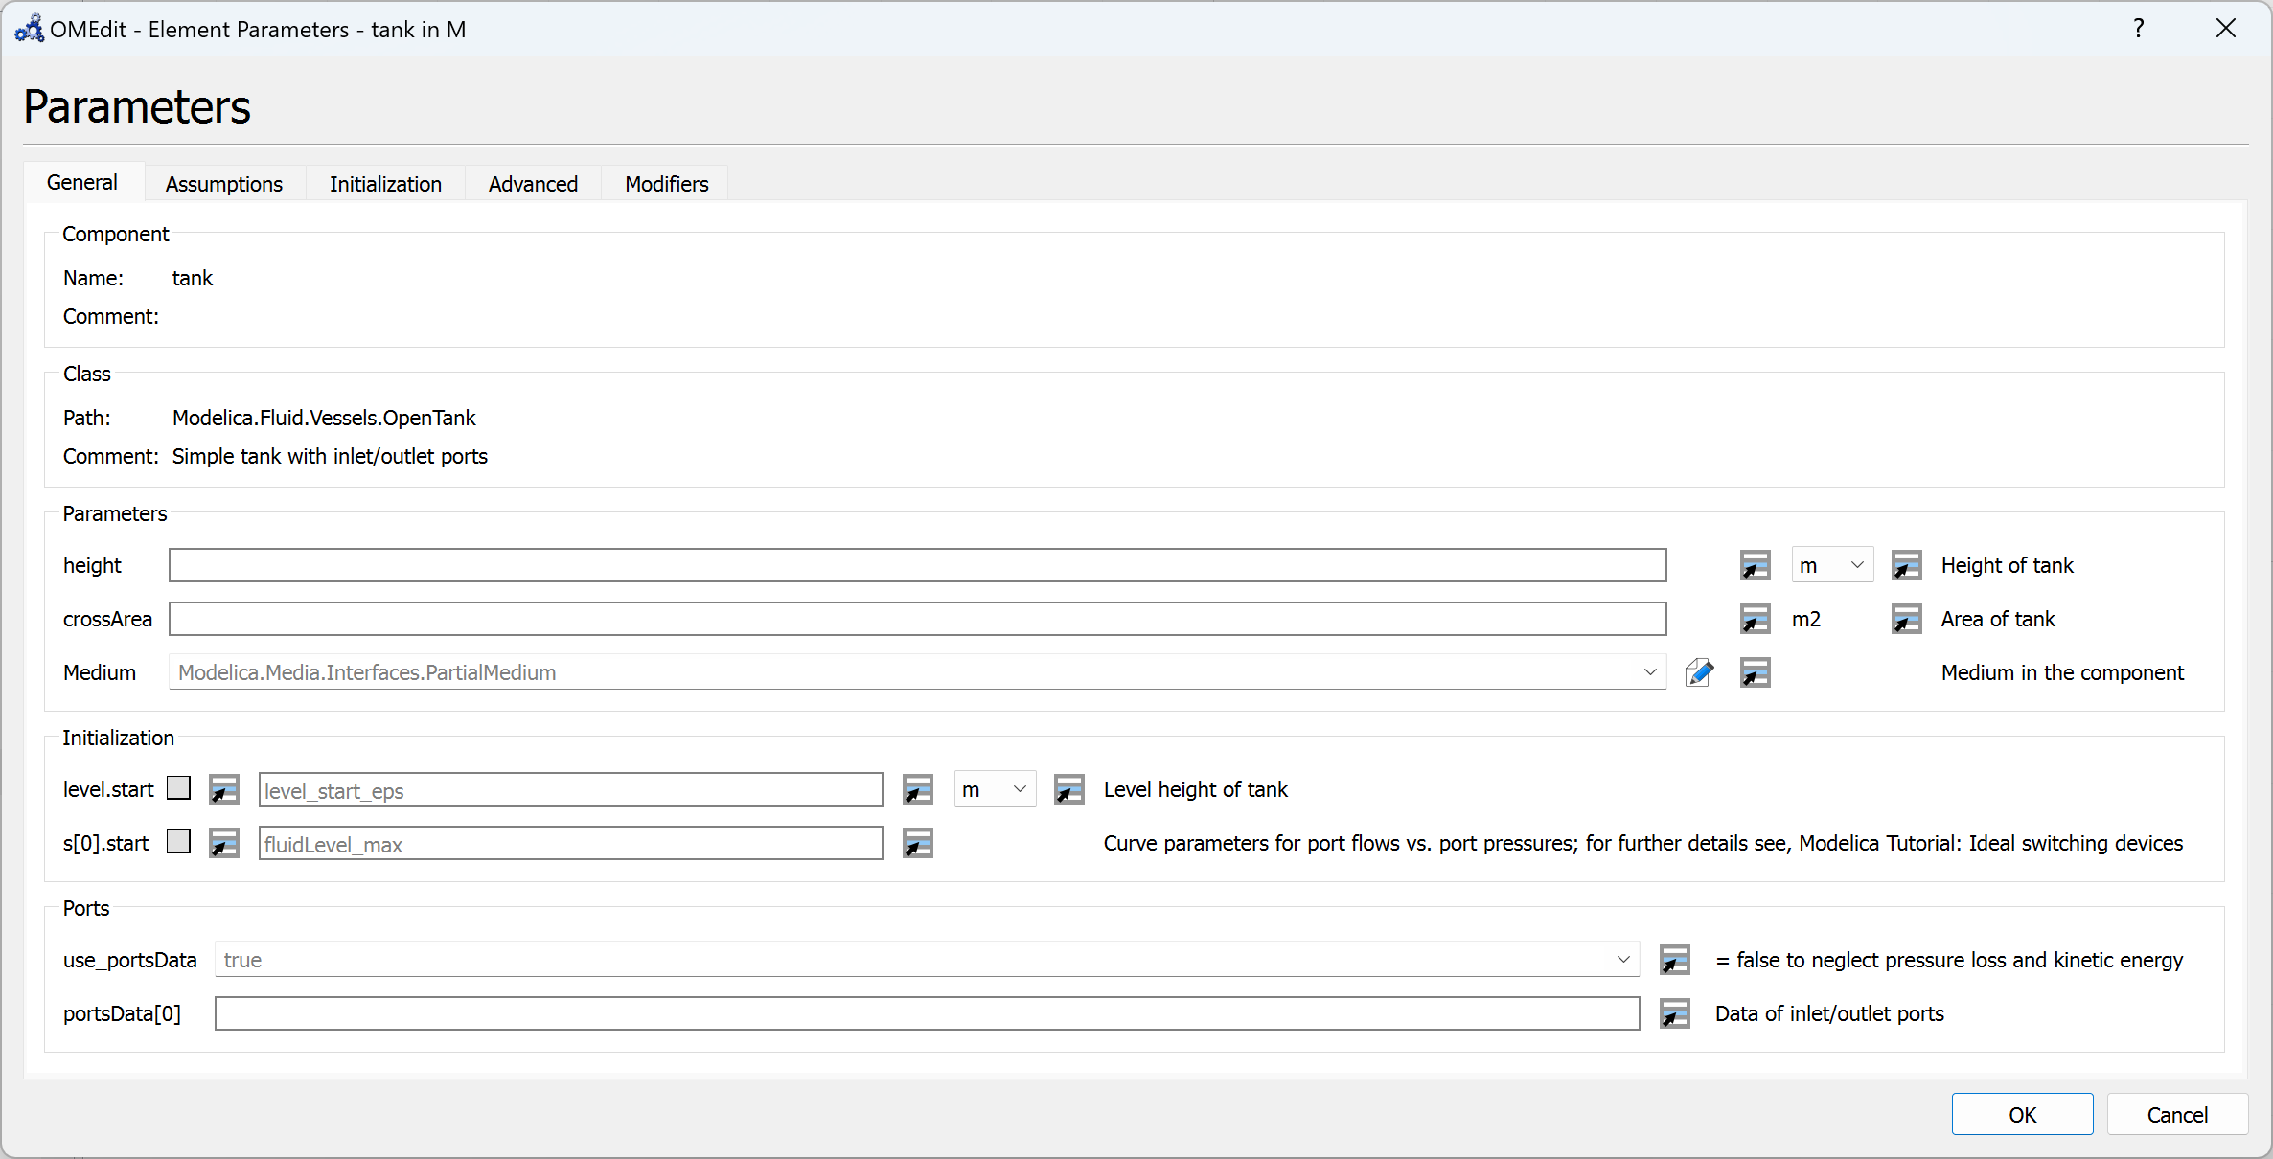The height and width of the screenshot is (1159, 2273).
Task: Click the icon beside use_portsData dropdown
Action: click(x=1674, y=960)
